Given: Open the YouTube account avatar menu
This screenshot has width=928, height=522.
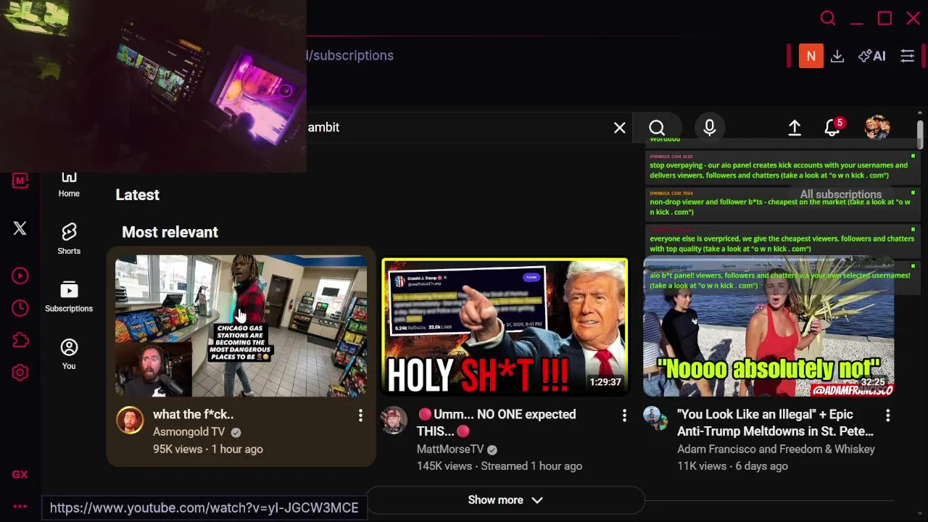Looking at the screenshot, I should click(x=877, y=128).
